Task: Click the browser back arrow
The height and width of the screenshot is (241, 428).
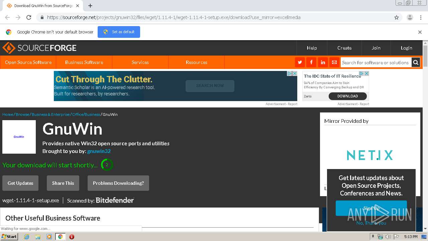Action: coord(7,17)
